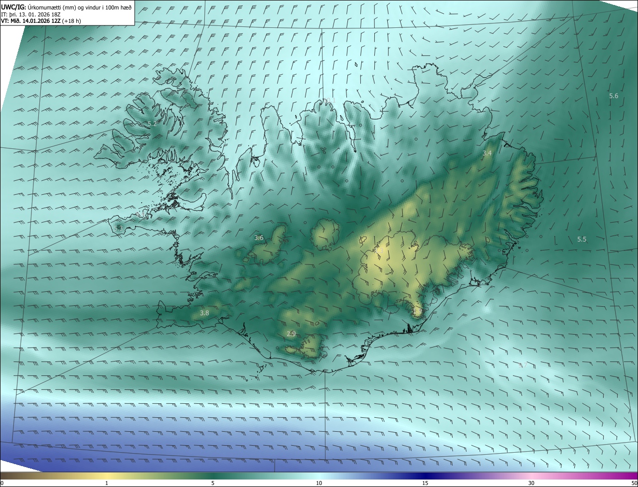Click the '10' label on the color scale
The image size is (638, 487).
(319, 483)
